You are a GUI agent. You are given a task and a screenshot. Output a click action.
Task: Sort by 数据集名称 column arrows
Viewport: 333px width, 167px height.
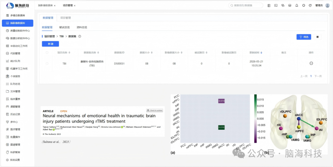pos(98,52)
